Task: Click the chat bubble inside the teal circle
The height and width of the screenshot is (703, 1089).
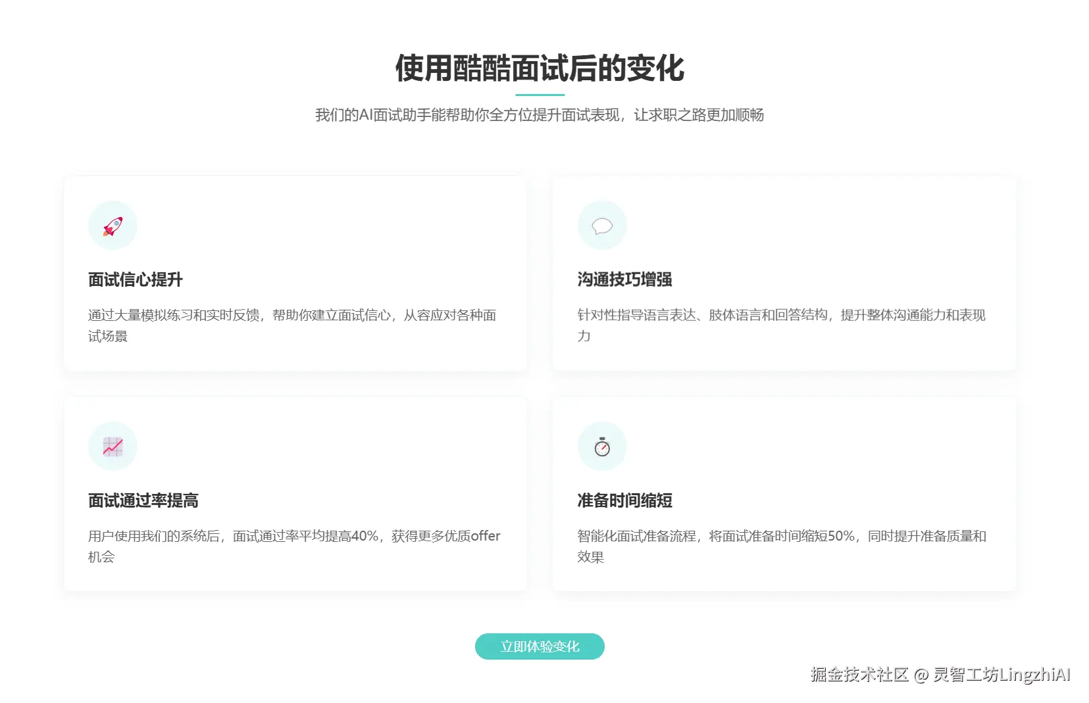Action: pyautogui.click(x=601, y=225)
